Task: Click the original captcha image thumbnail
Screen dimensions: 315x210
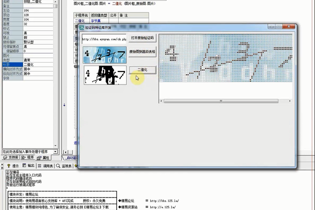Action: point(105,54)
